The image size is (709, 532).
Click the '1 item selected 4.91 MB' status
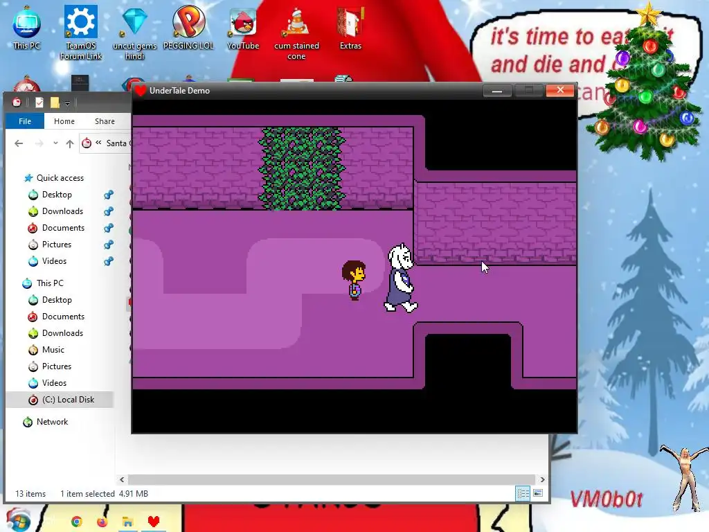coord(104,493)
